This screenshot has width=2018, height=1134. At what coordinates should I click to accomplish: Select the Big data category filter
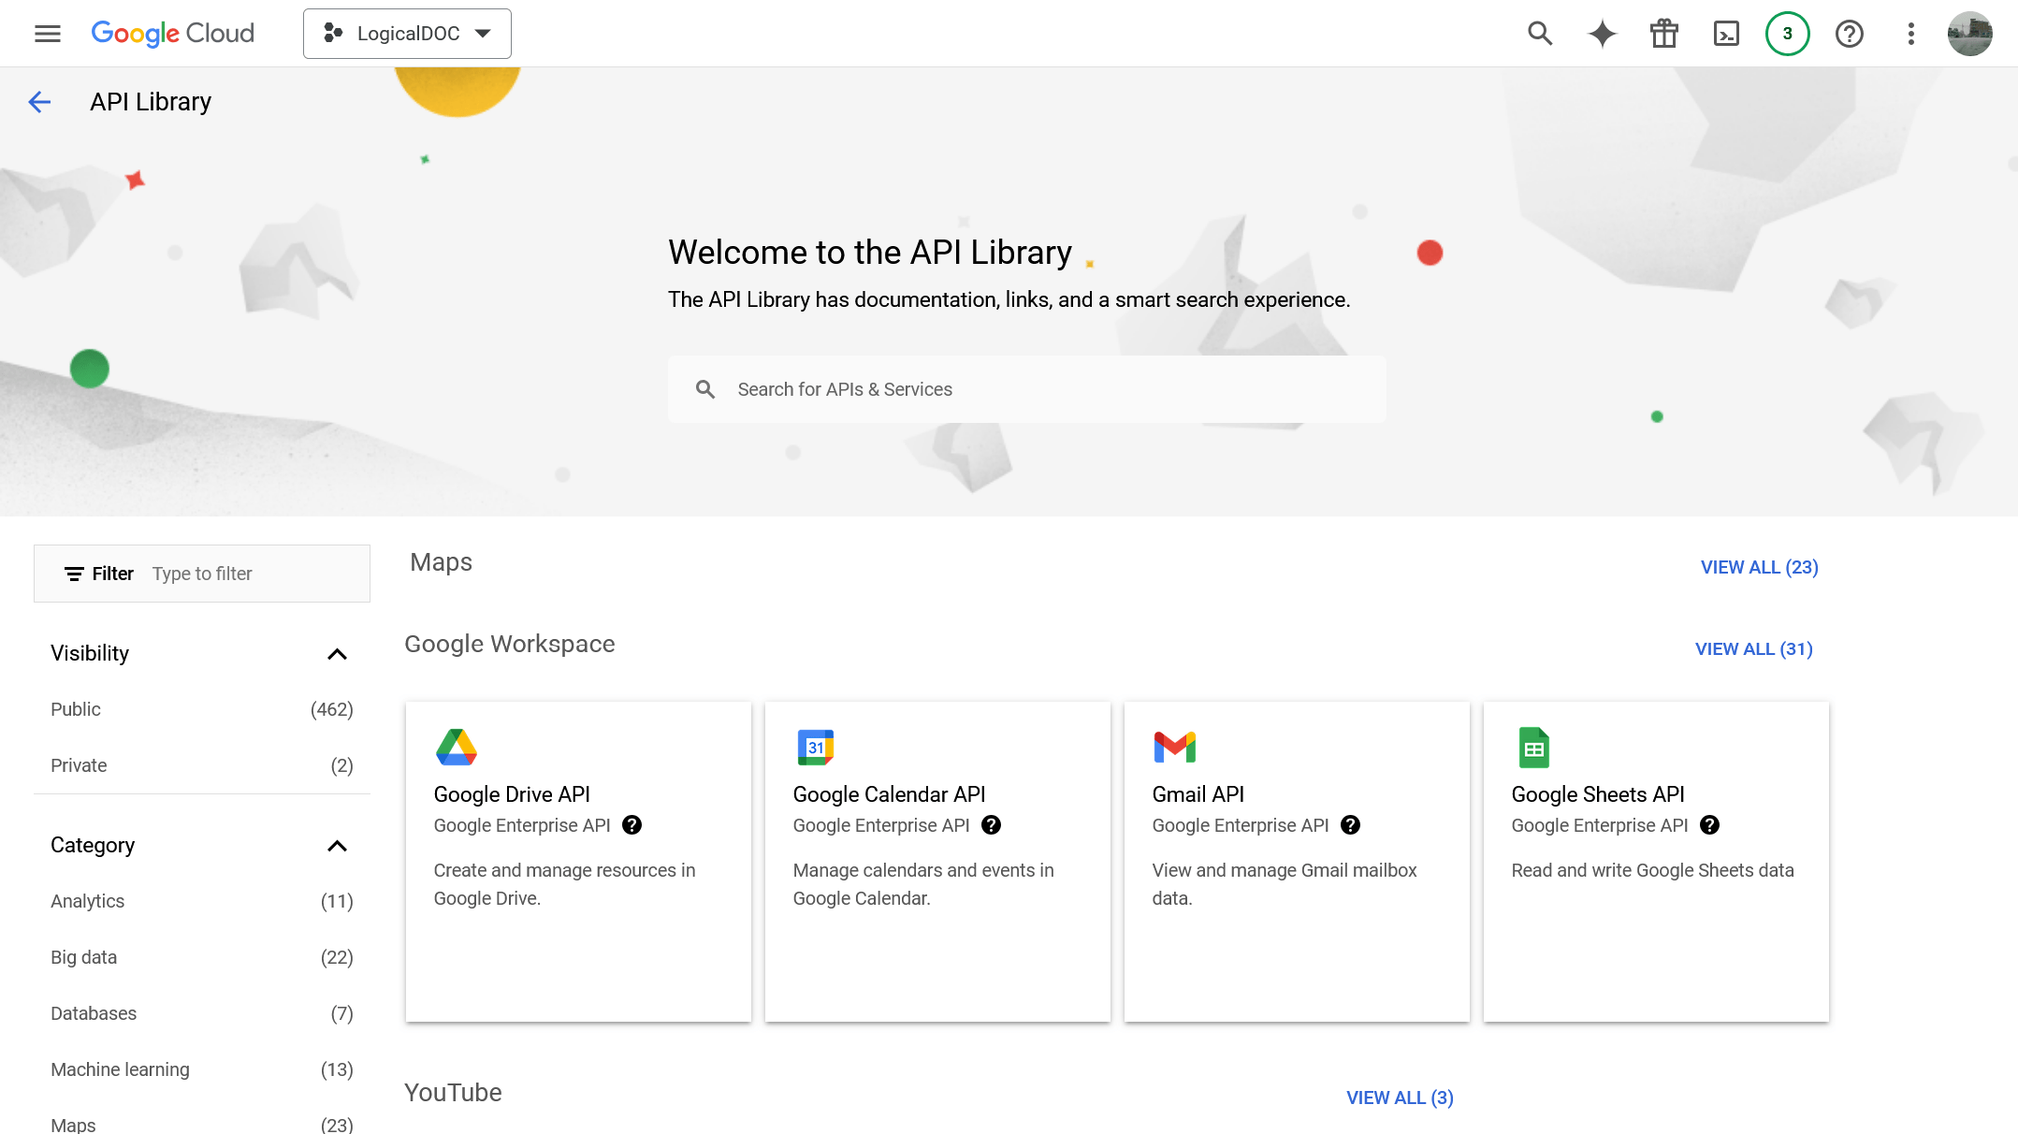pos(84,957)
